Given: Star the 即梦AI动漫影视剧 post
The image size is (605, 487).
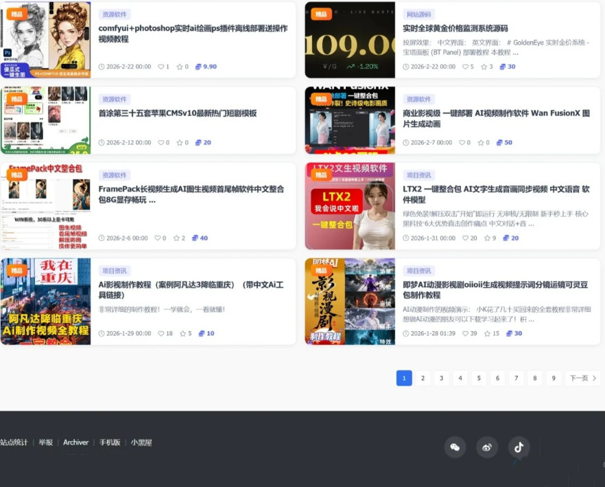Looking at the screenshot, I should 487,333.
